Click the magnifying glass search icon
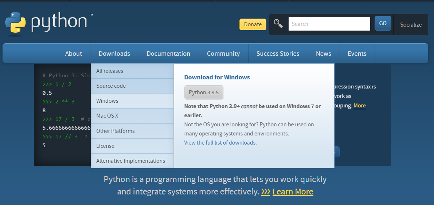 [x=278, y=24]
